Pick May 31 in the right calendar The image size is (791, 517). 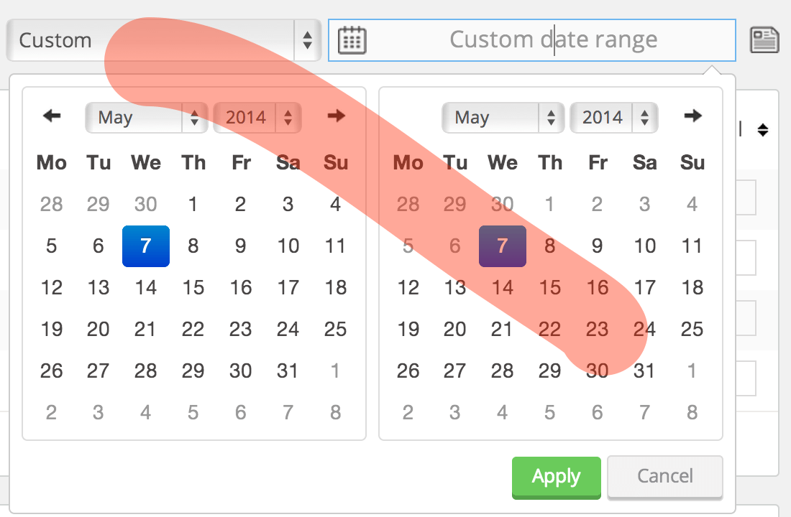(645, 371)
